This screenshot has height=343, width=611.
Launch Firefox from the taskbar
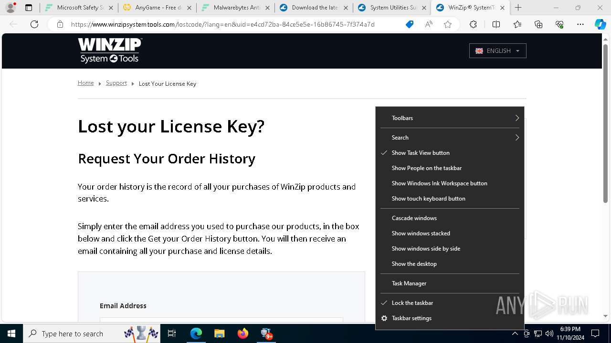(242, 333)
